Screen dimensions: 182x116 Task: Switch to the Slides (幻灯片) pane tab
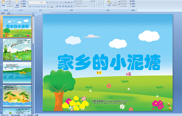[3, 13]
